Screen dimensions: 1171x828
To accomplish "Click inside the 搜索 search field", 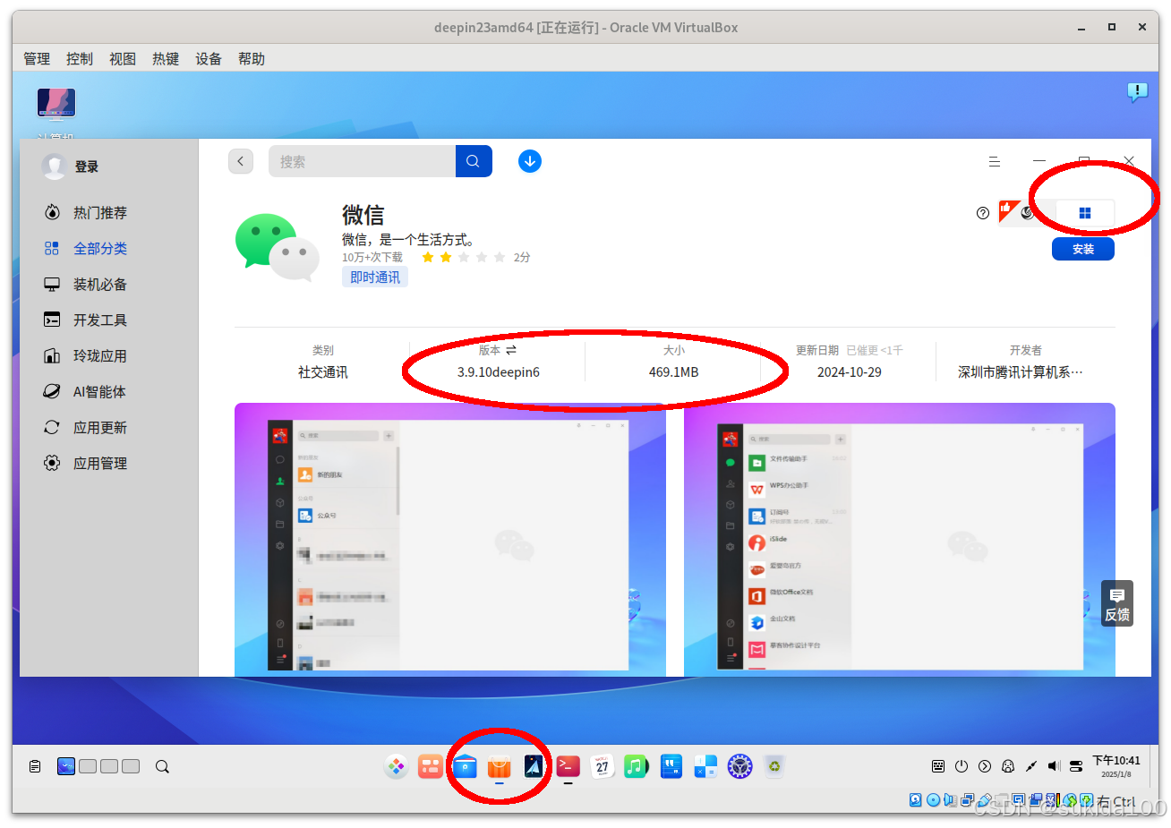I will (362, 161).
